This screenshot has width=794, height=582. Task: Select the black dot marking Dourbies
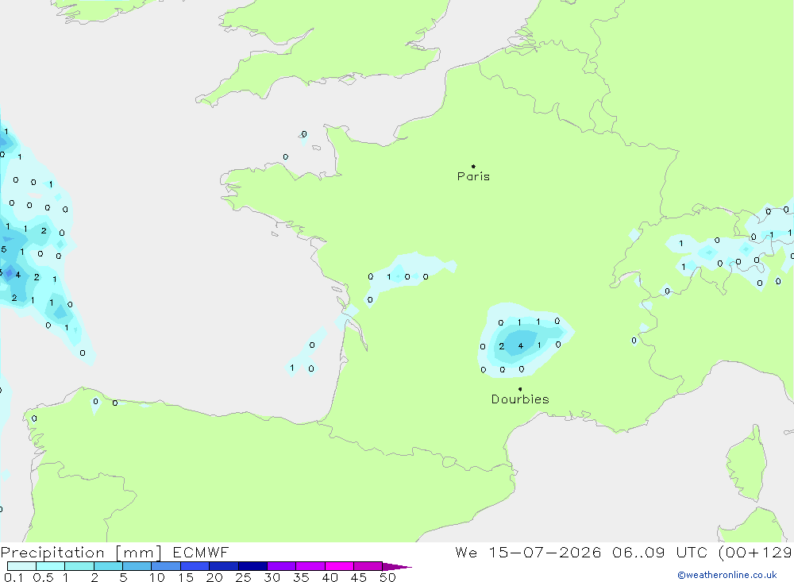[520, 389]
